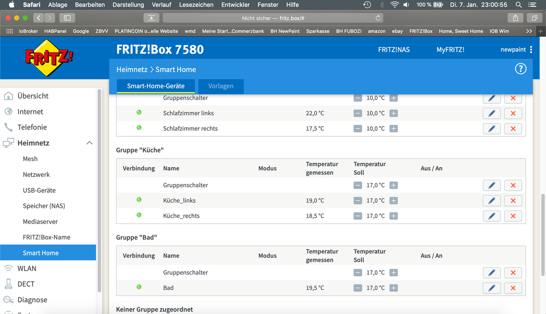
Task: Increase Küche_rechts target temperature
Action: [x=394, y=216]
